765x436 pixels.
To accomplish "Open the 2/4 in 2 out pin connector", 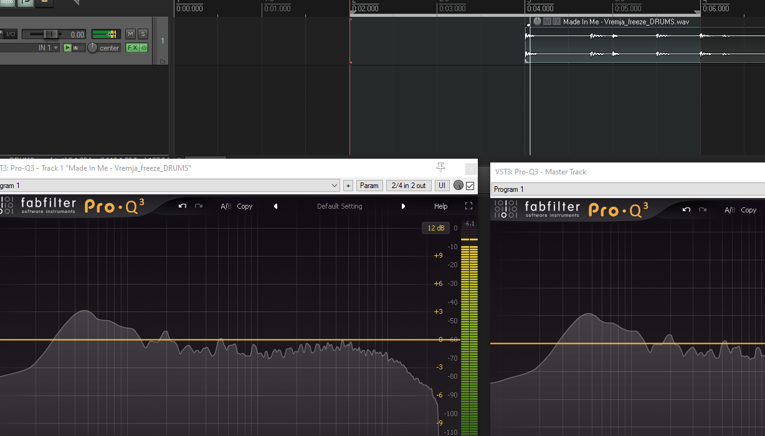I will coord(409,186).
